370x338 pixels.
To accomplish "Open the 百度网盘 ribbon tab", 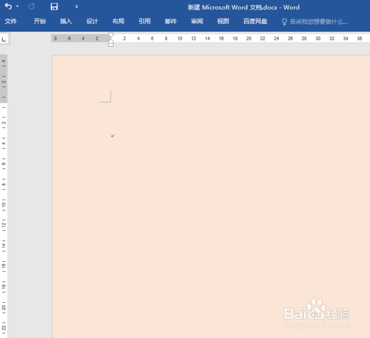I will (255, 22).
